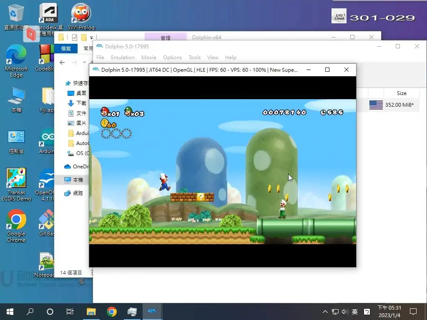Select 下載 in Explorer sidebar
The height and width of the screenshot is (320, 427).
point(77,103)
